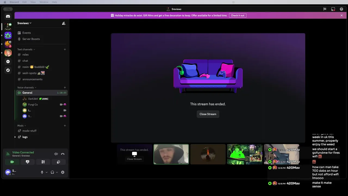The image size is (348, 196).
Task: Open the purple cannabis leaf server
Action: (x=8, y=35)
